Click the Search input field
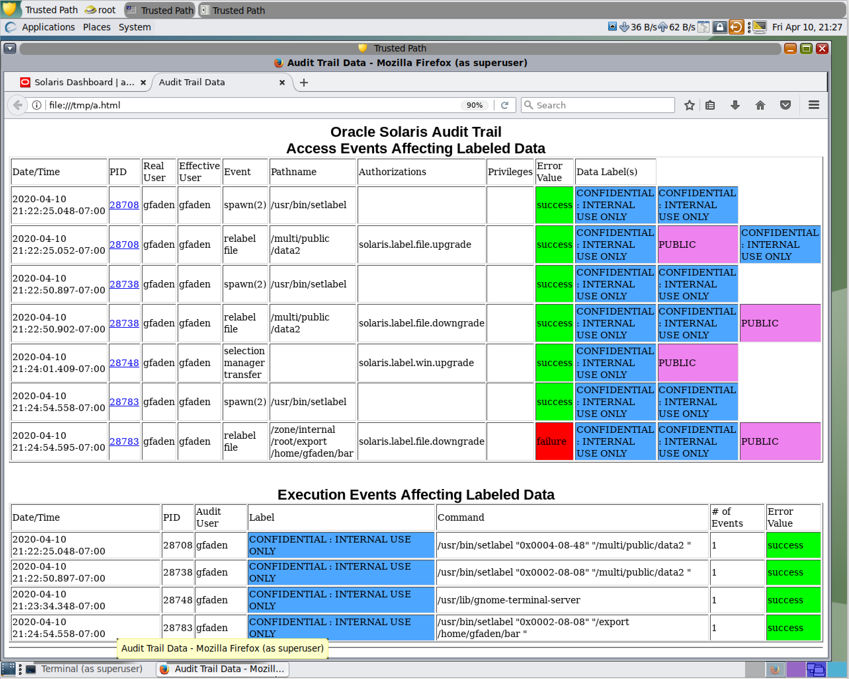This screenshot has width=849, height=679. pyautogui.click(x=598, y=105)
